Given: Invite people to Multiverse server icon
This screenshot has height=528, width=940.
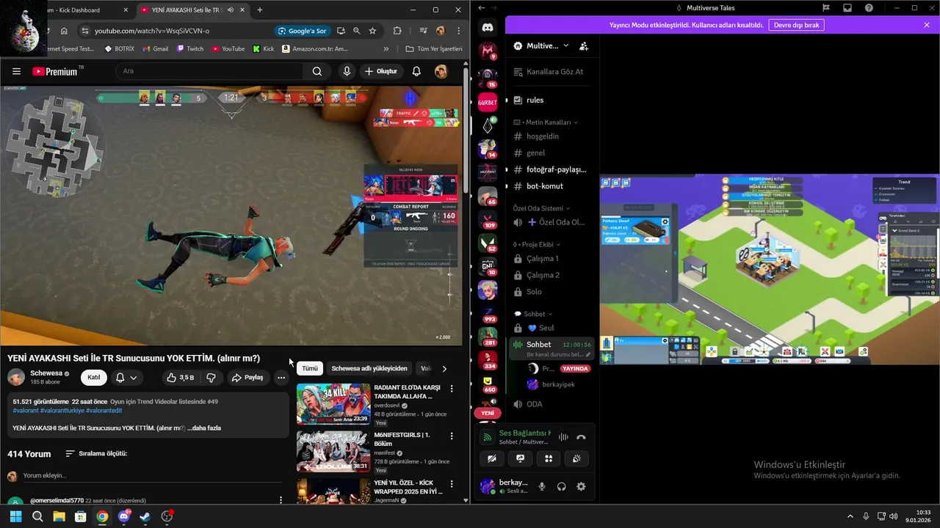Looking at the screenshot, I should coord(584,45).
